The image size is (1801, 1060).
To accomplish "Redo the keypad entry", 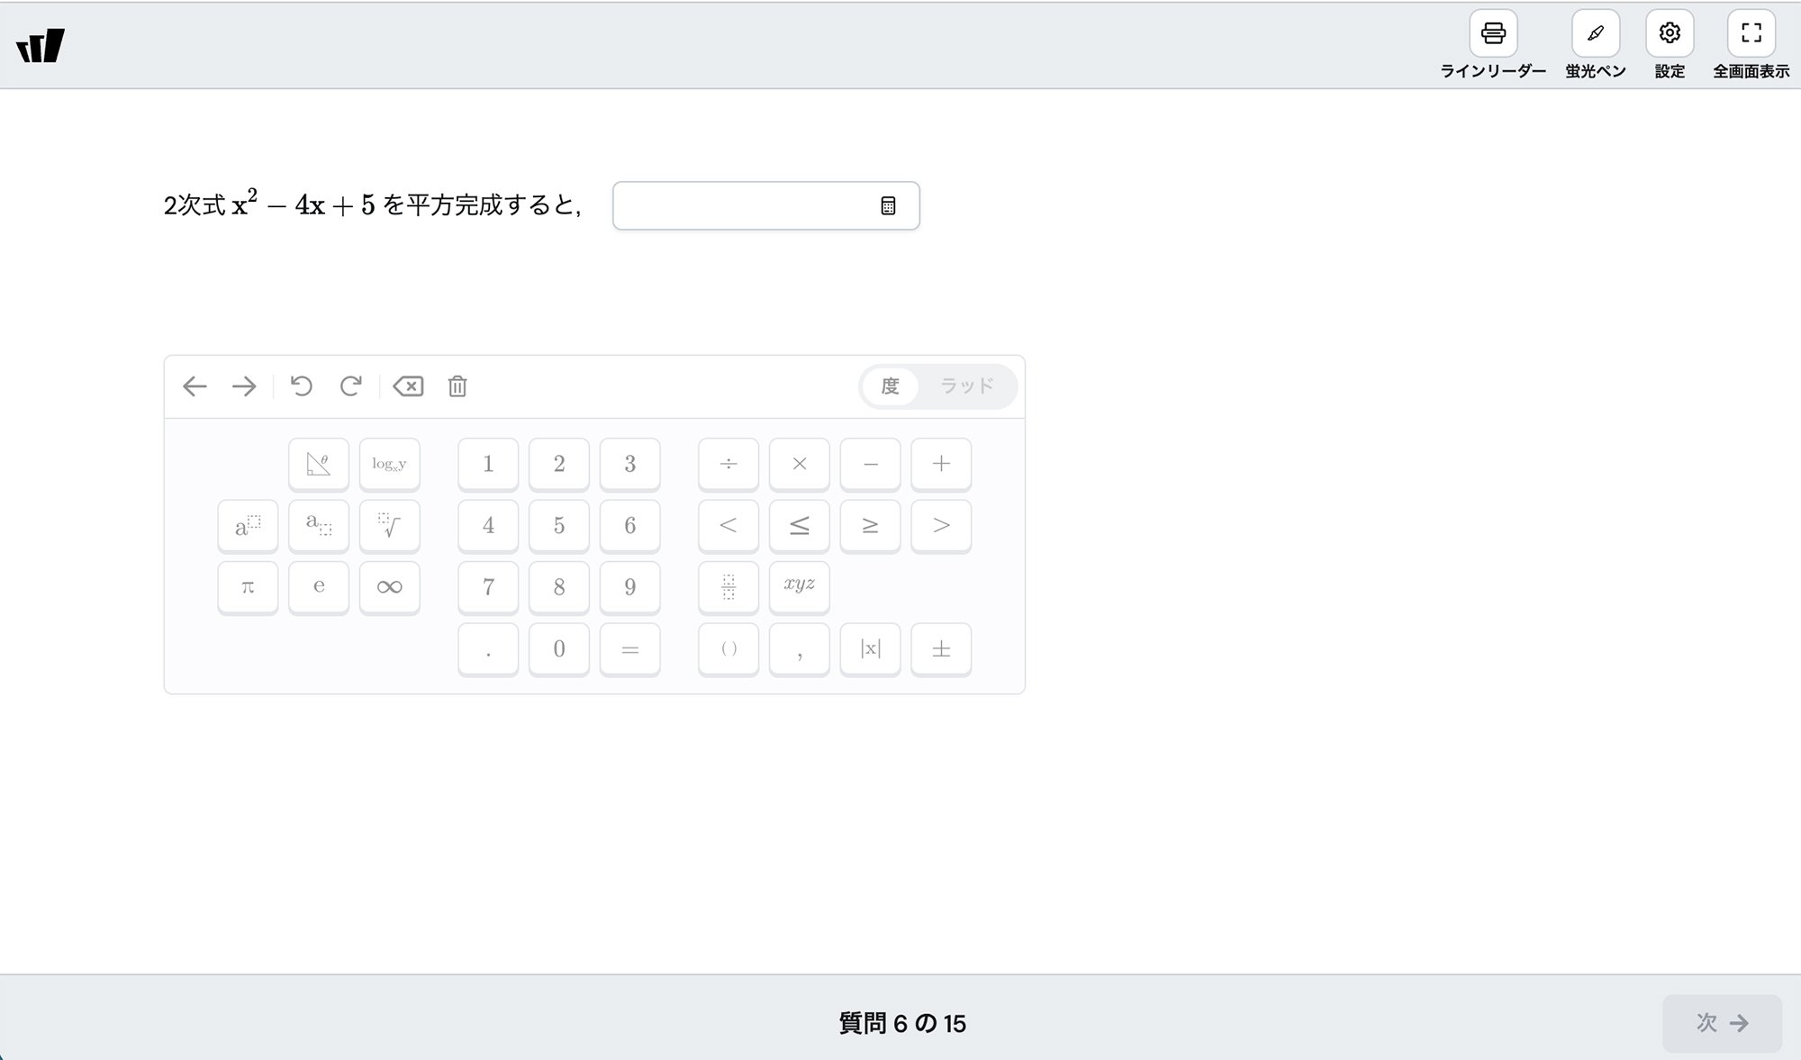I will click(350, 386).
